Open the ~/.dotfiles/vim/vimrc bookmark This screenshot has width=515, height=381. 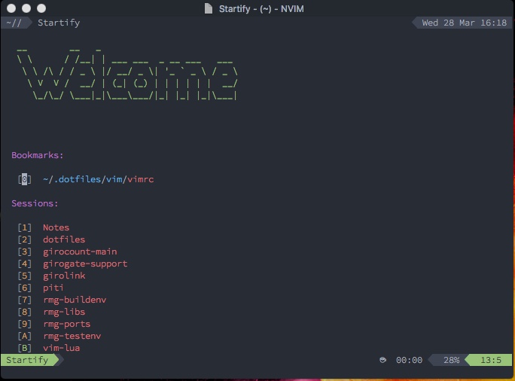(98, 179)
